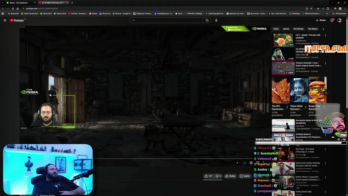Screen dimensions: 348x196
Task: Click the site info icon beside the URL
Action: (23, 8)
